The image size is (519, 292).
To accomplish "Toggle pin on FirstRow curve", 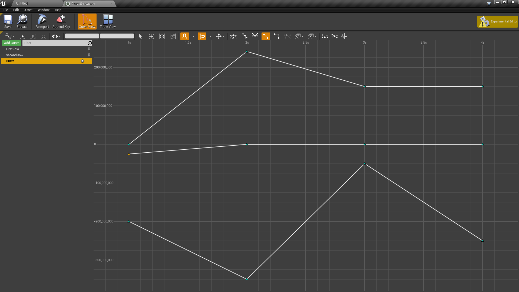I will click(89, 49).
